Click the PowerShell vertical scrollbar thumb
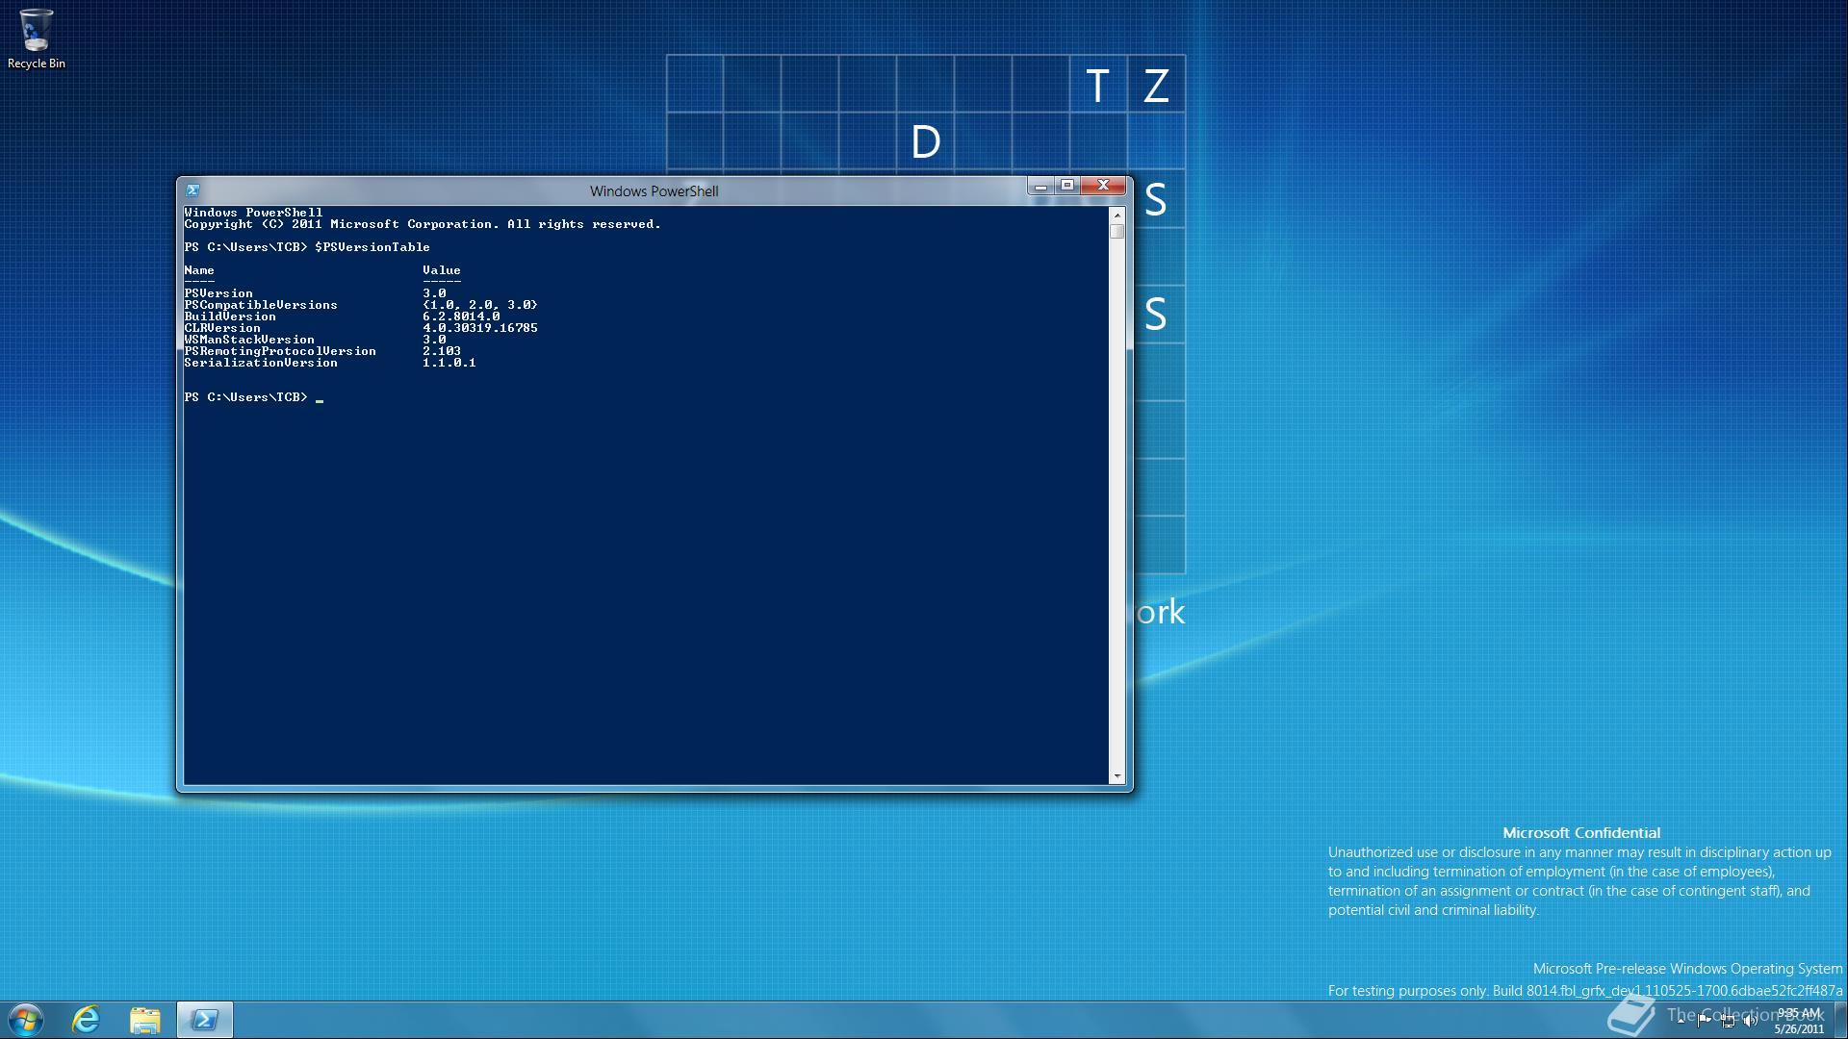1848x1039 pixels. (1117, 231)
